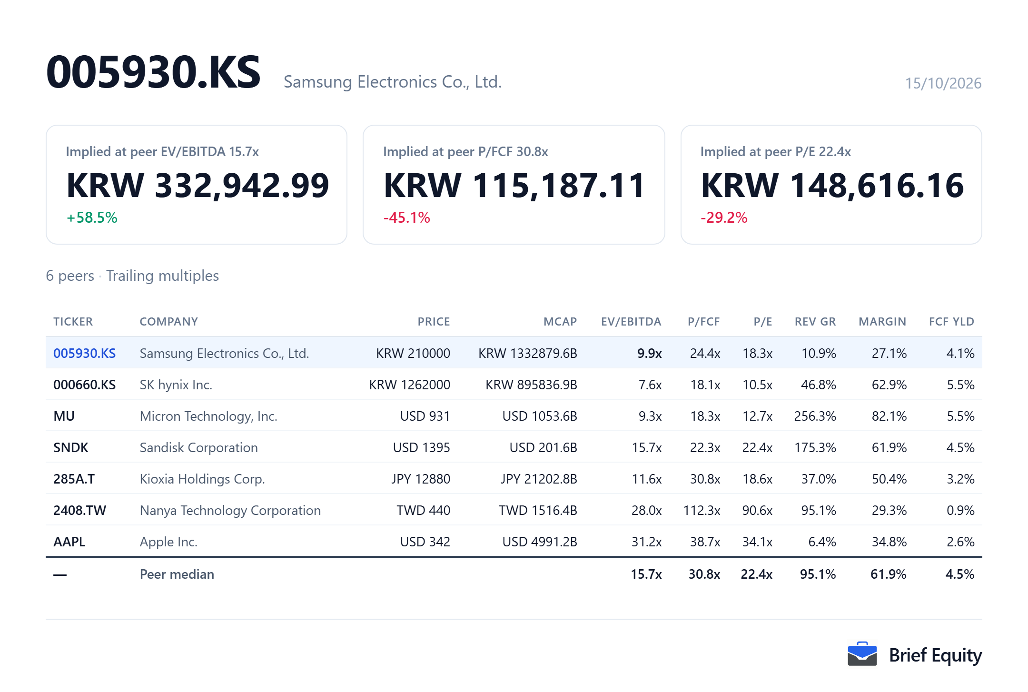Click Apple market cap USD 4991.2B

tap(540, 542)
